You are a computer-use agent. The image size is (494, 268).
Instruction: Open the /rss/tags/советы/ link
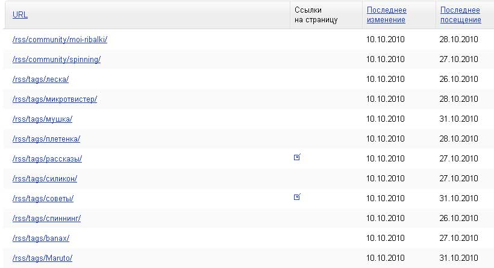click(43, 199)
